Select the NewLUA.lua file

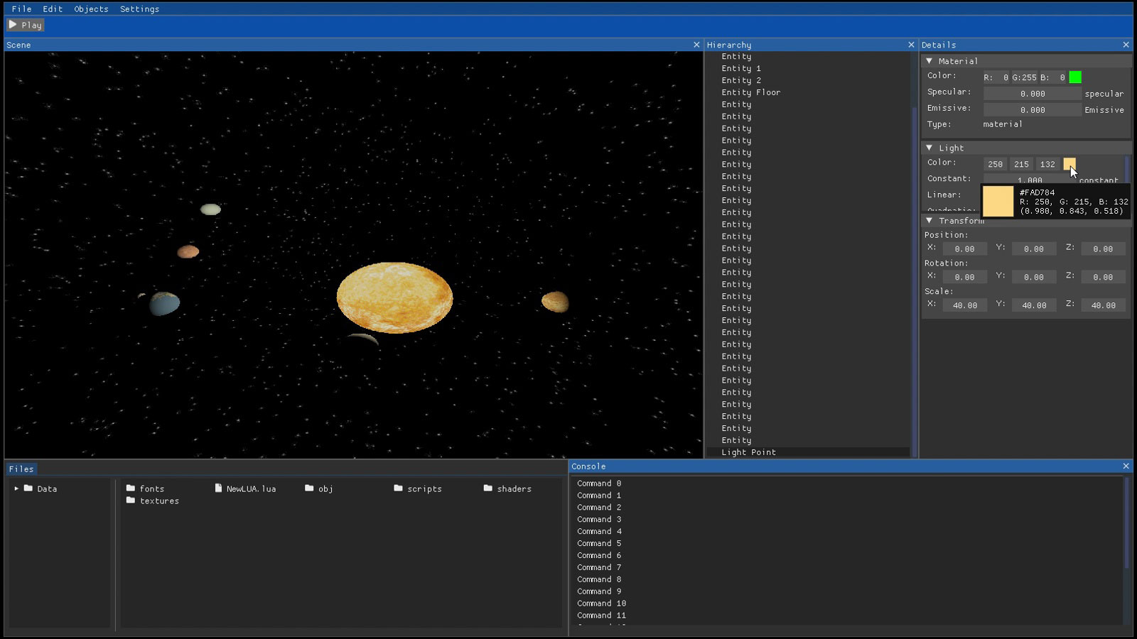[x=244, y=488]
